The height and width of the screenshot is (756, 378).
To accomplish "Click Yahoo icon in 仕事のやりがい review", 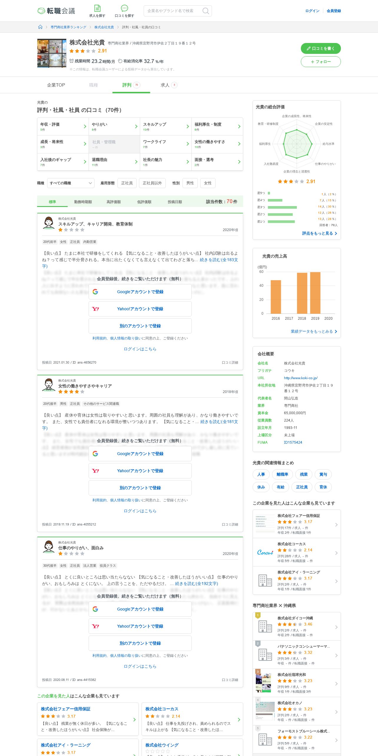I will 95,626.
